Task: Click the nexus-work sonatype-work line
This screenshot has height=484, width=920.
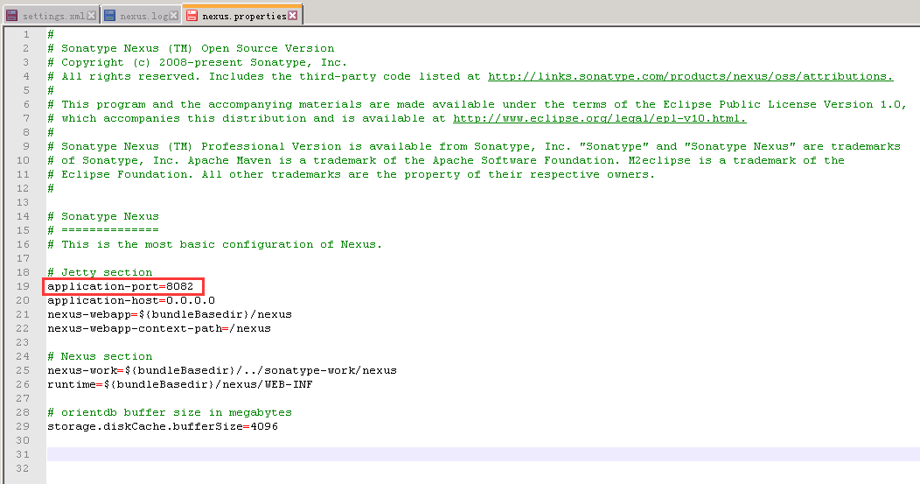Action: coord(222,370)
